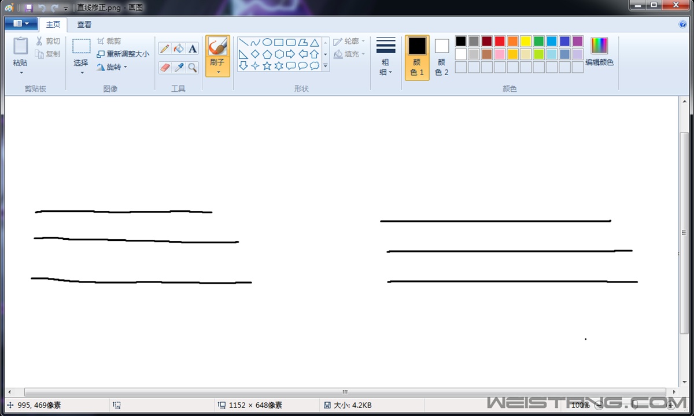Activate 颜色 2 (Color 2) selector
The height and width of the screenshot is (416, 694).
point(442,57)
